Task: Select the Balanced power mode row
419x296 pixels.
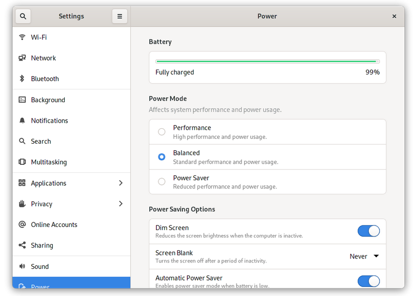Action: [x=267, y=157]
